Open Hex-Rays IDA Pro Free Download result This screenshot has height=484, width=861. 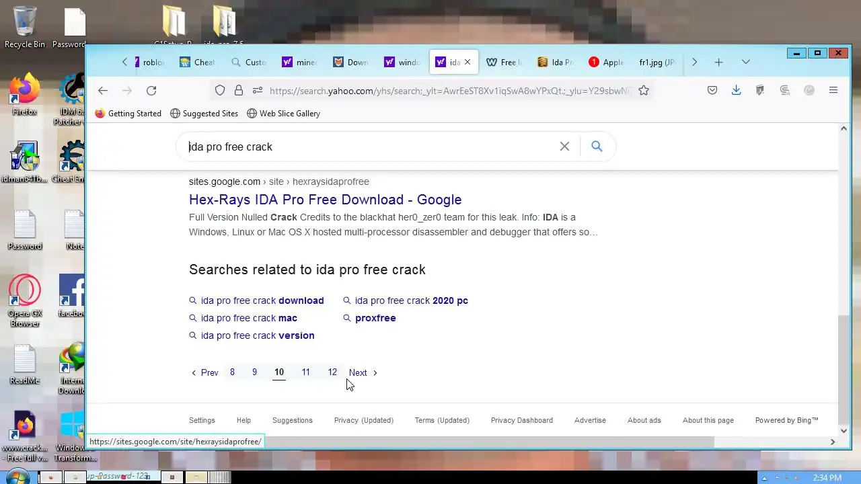pos(325,200)
